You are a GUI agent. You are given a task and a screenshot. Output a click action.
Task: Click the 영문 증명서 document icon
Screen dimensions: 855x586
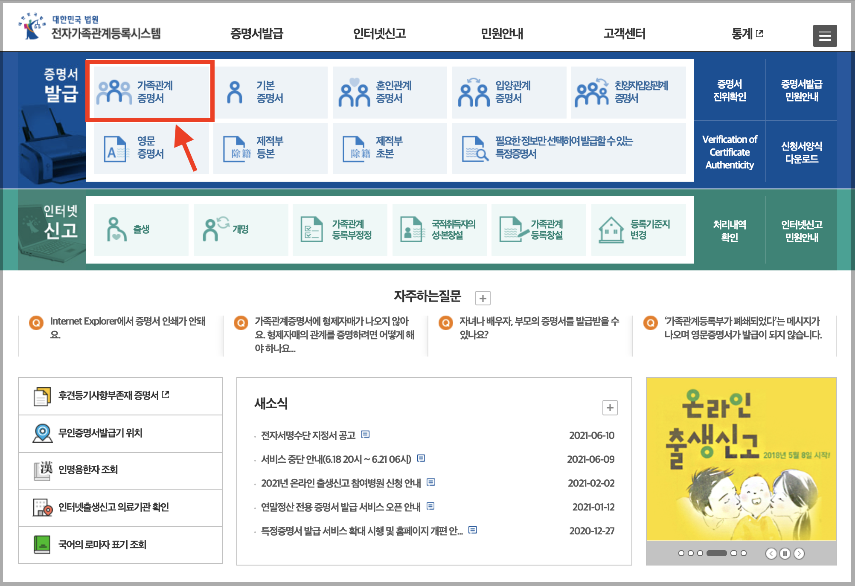click(115, 149)
